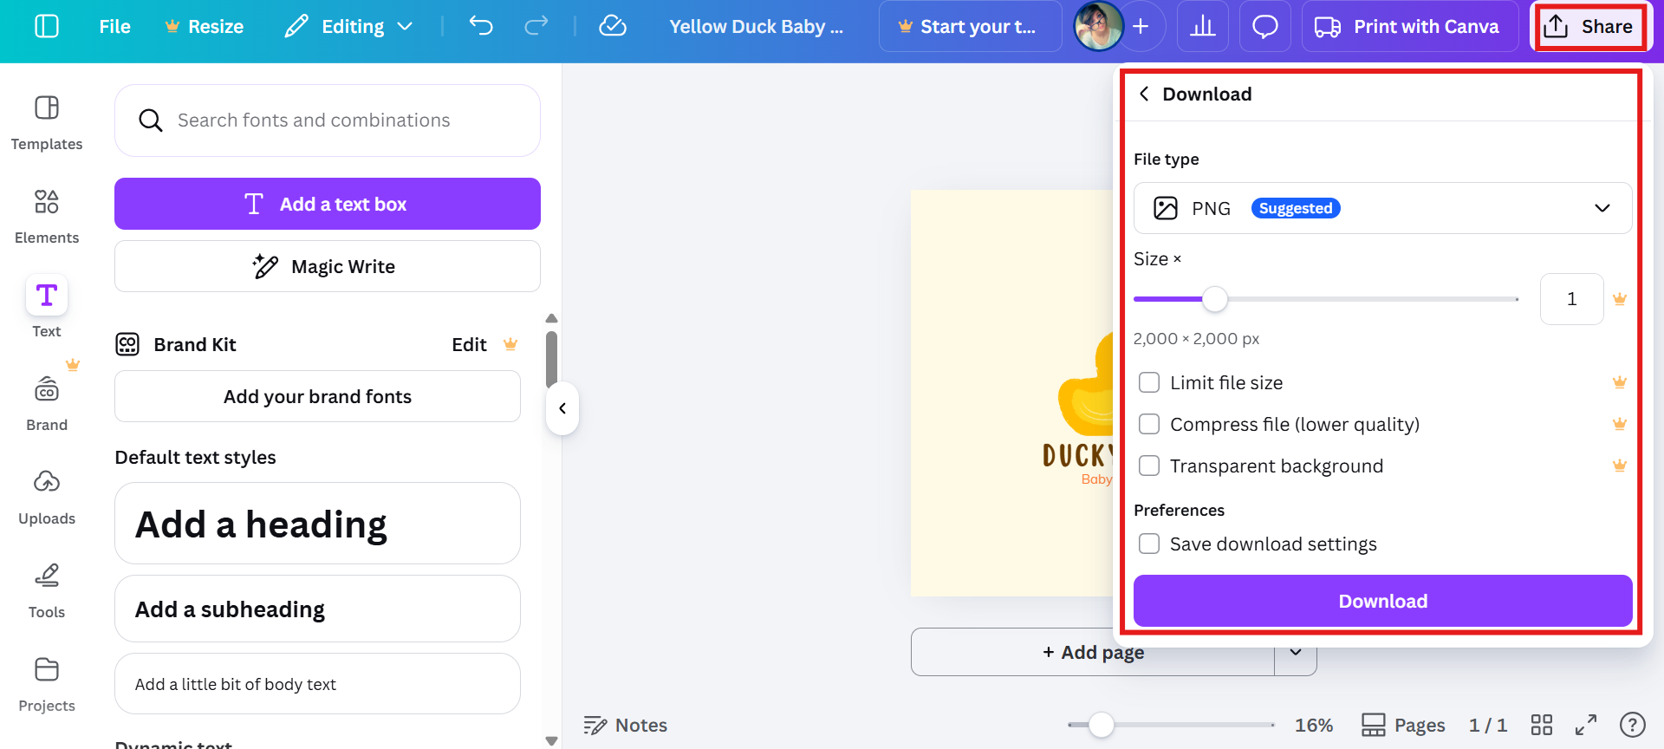Enable Compress file (lower quality)
Image resolution: width=1664 pixels, height=749 pixels.
1149,424
